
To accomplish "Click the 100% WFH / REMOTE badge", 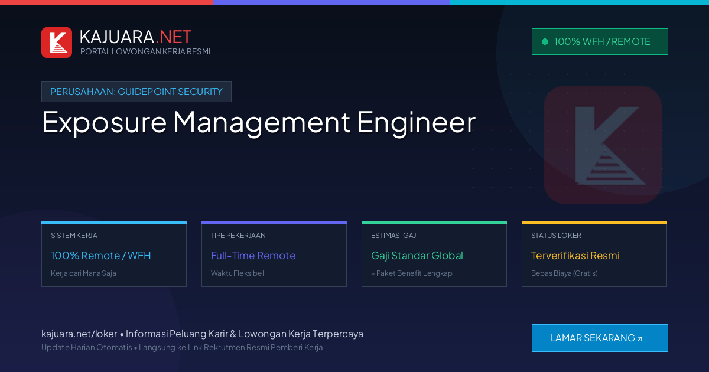I will [x=600, y=41].
